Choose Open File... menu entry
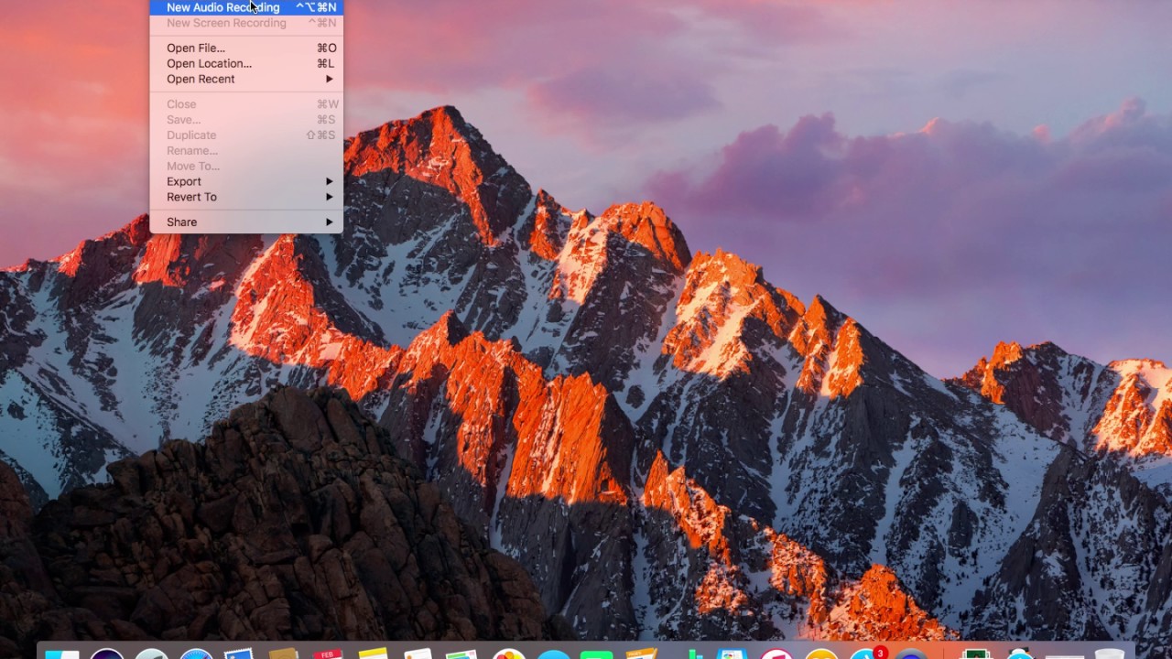This screenshot has height=659, width=1172. [x=246, y=48]
